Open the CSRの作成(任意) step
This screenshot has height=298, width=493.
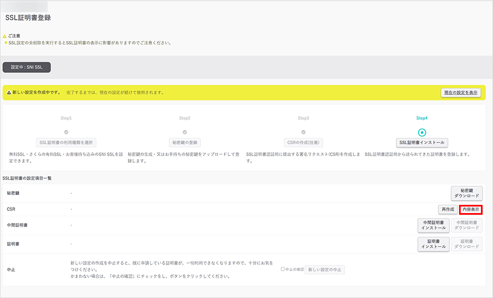point(303,142)
